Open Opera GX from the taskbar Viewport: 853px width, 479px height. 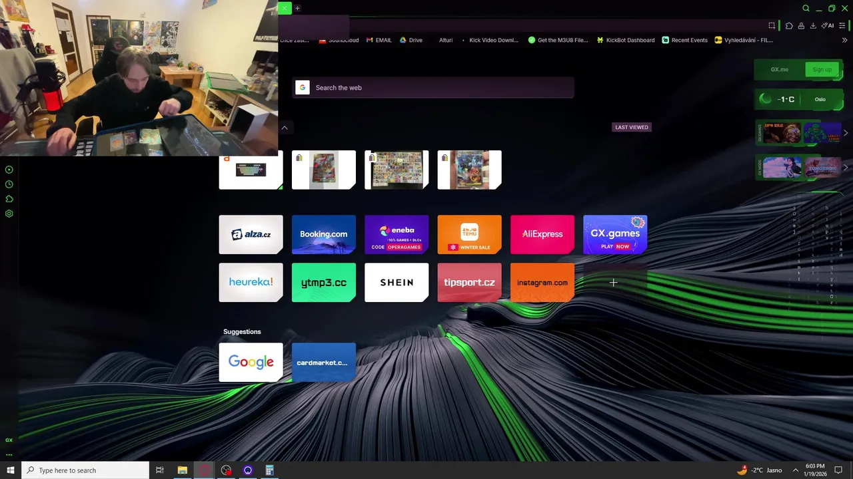pyautogui.click(x=204, y=470)
